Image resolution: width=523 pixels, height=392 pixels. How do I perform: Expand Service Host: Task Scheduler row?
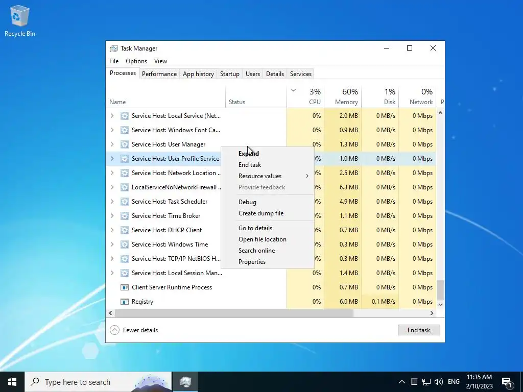pyautogui.click(x=112, y=202)
